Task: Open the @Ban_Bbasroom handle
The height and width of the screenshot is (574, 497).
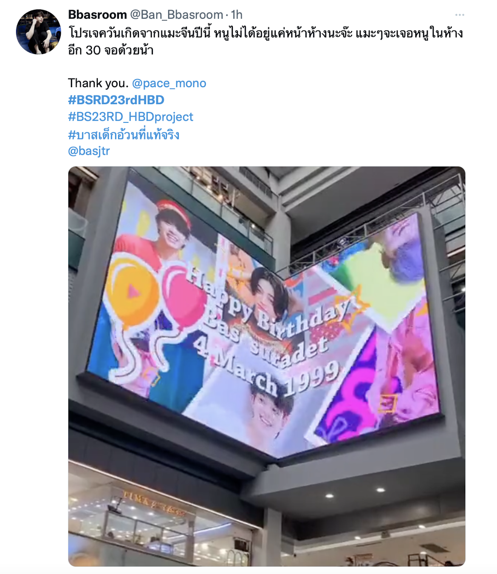Action: (x=176, y=15)
